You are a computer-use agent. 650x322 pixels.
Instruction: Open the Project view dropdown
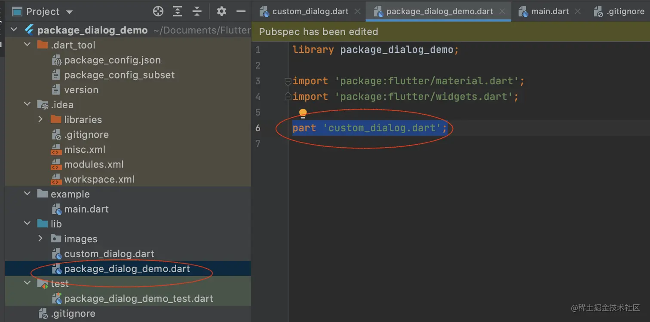[x=70, y=12]
